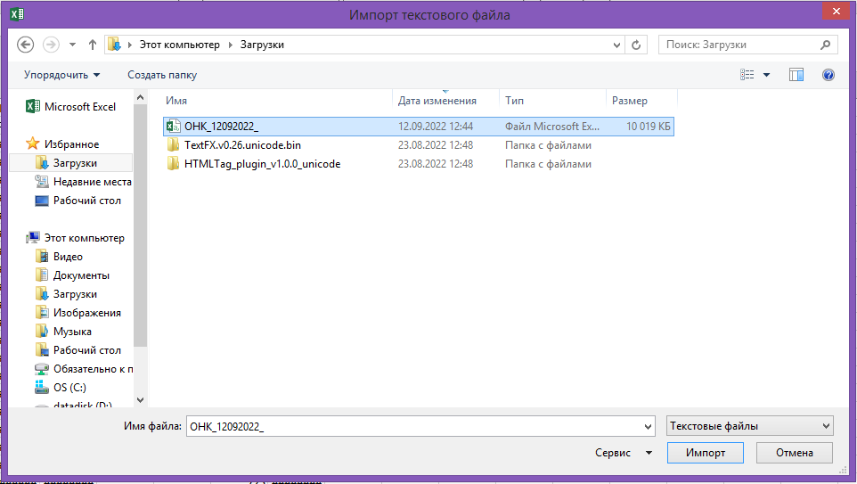857x484 pixels.
Task: Open the TextFX.v0.26.unicode.bin folder
Action: [x=249, y=145]
